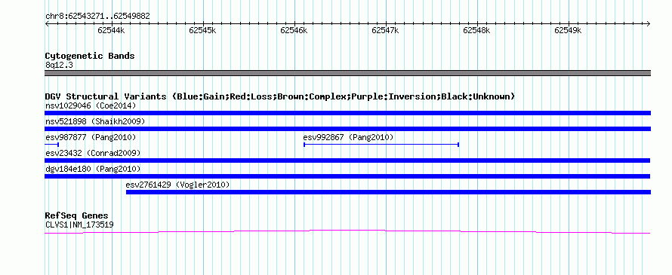Click the CLVS1|NM_173519 gene label

[x=79, y=225]
